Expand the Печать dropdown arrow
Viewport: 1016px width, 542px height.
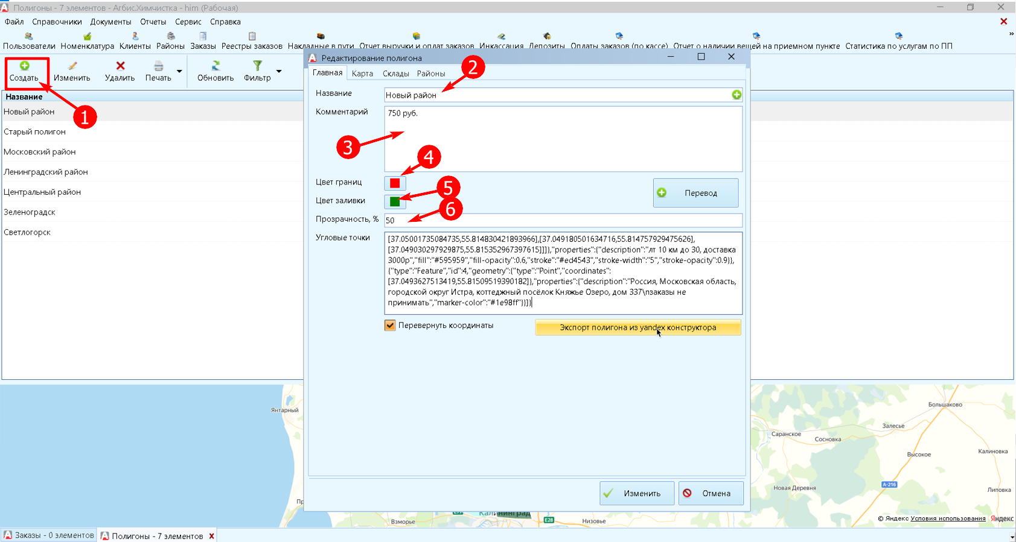tap(179, 71)
